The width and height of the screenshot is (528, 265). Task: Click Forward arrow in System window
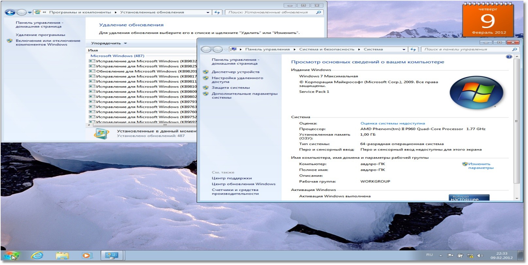[218, 50]
